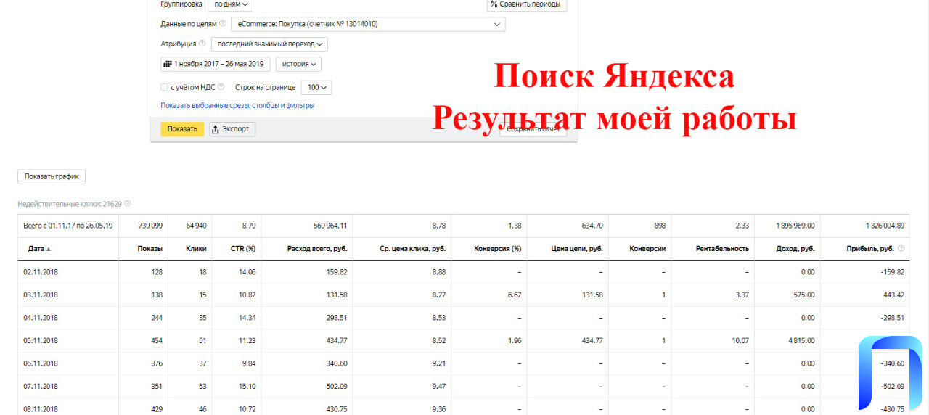Image resolution: width=929 pixels, height=415 pixels.
Task: Select date cell 03.11.2018
Action: (41, 295)
